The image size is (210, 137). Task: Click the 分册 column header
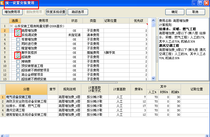26,89
